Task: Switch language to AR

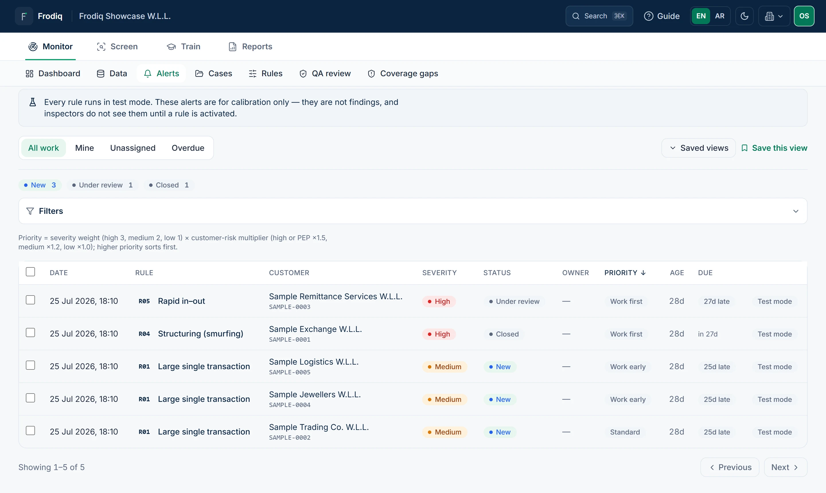Action: [720, 16]
